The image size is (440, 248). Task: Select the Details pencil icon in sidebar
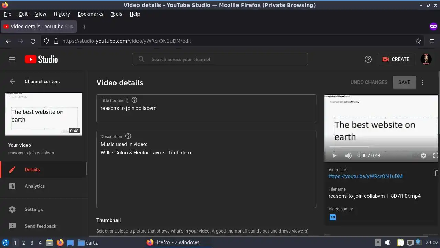pos(12,169)
